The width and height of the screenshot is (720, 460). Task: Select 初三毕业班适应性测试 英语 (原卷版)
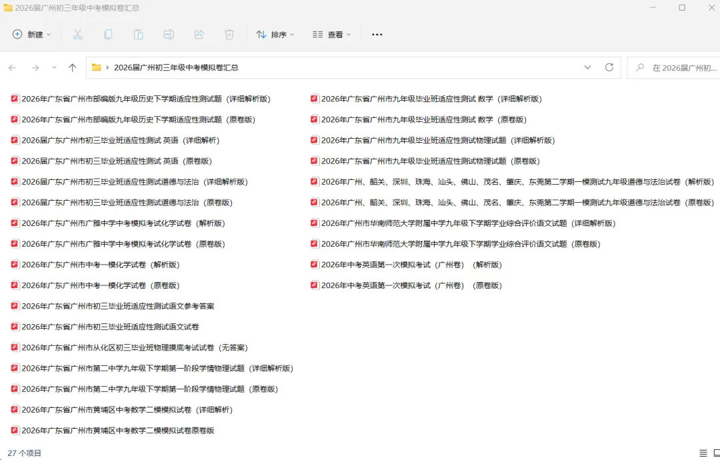click(x=111, y=161)
